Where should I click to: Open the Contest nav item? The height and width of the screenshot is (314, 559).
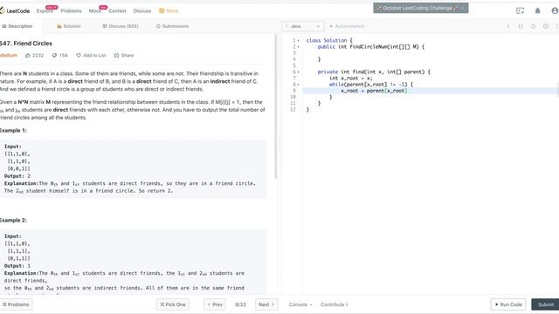click(117, 11)
